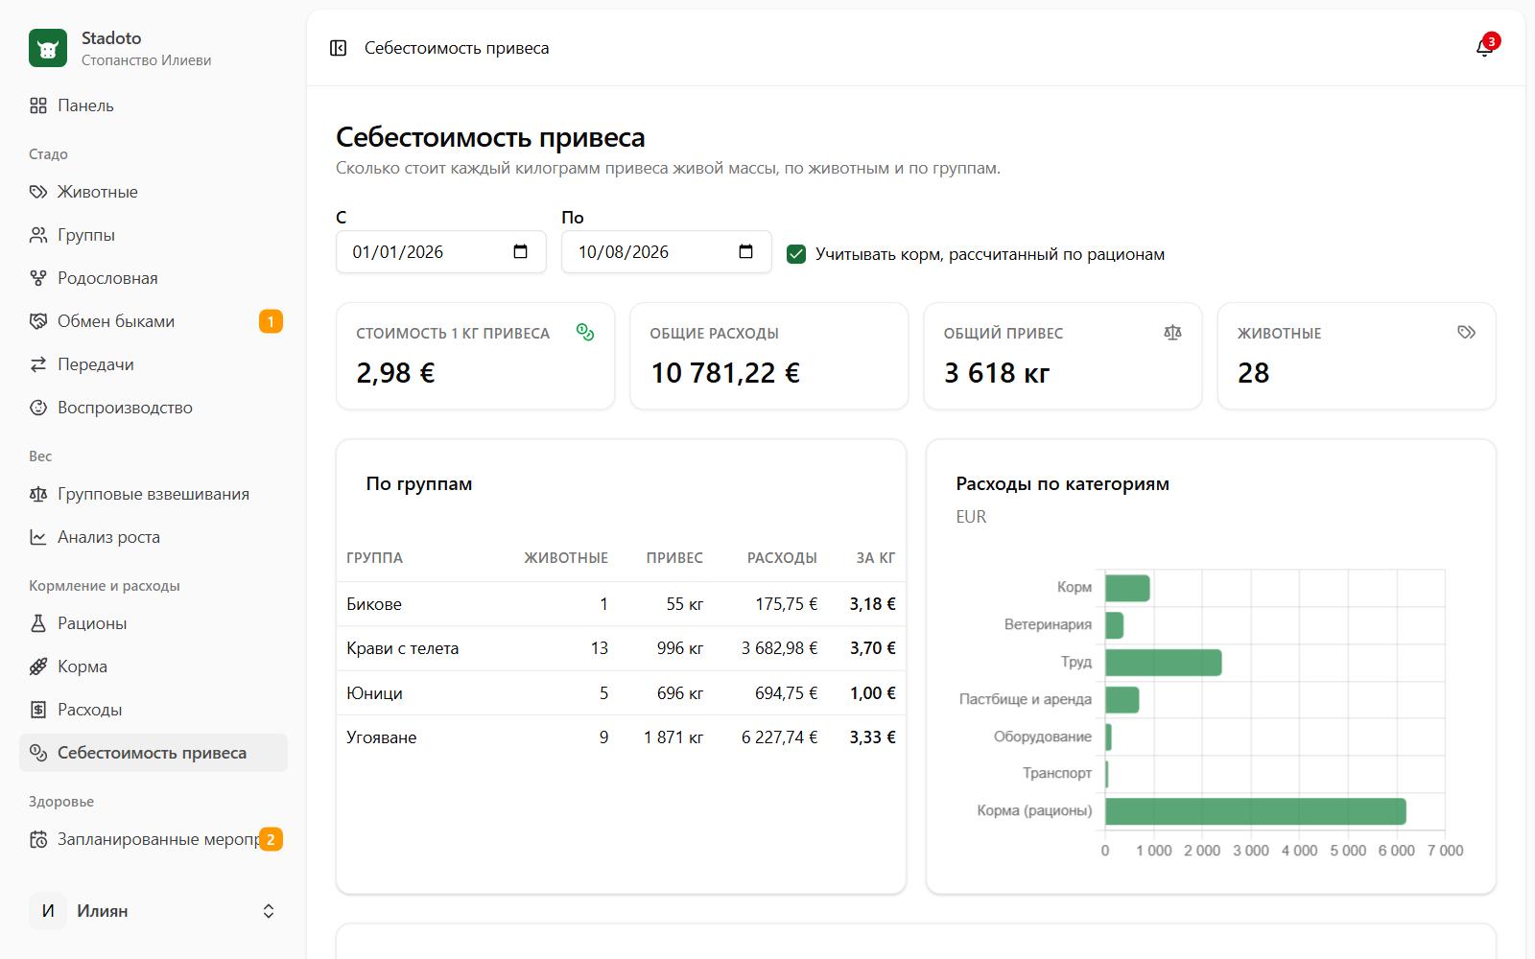Click the line chart icon next to Анализ роста
Screen dimensions: 1535x959
point(38,537)
